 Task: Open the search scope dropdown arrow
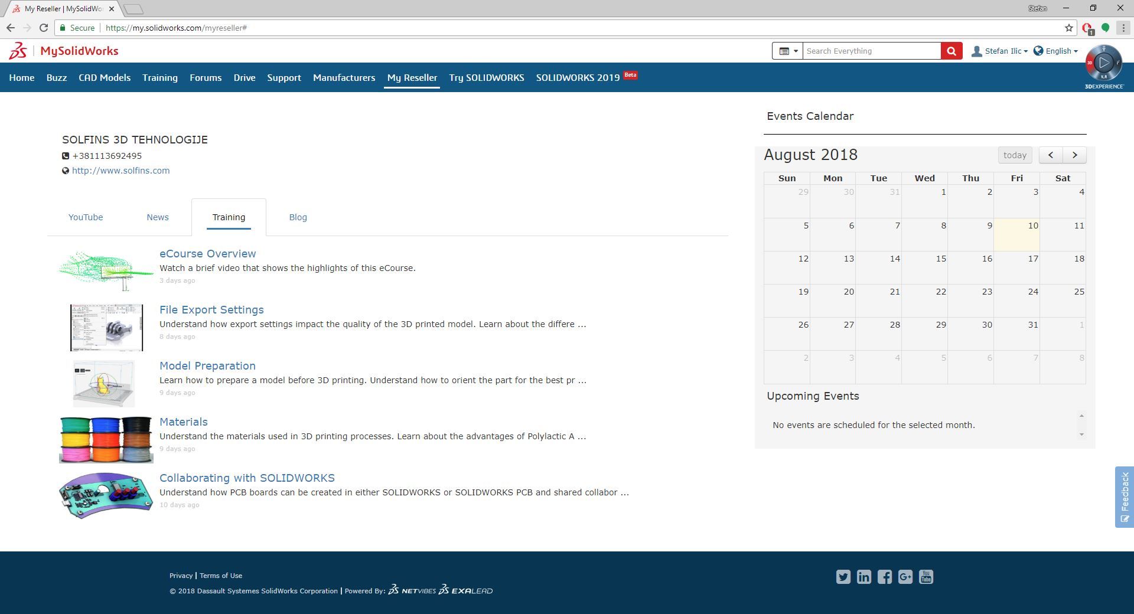pos(796,51)
